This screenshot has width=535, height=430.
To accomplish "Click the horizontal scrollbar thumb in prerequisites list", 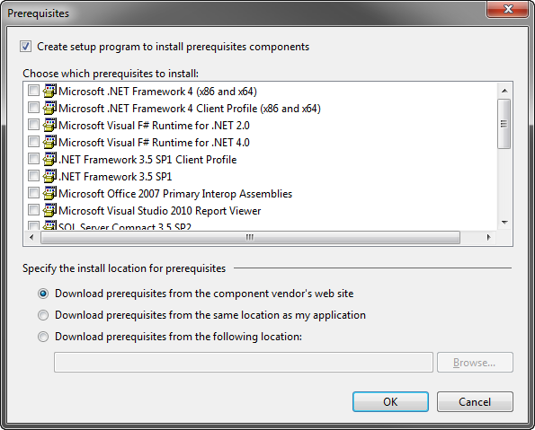I will click(250, 237).
